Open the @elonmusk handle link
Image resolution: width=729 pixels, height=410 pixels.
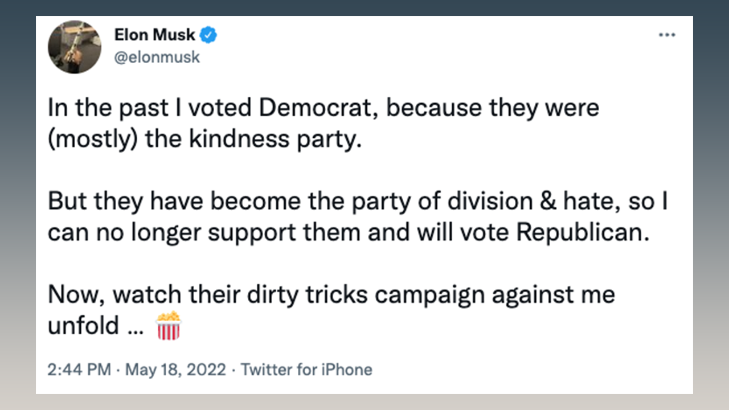click(x=157, y=58)
